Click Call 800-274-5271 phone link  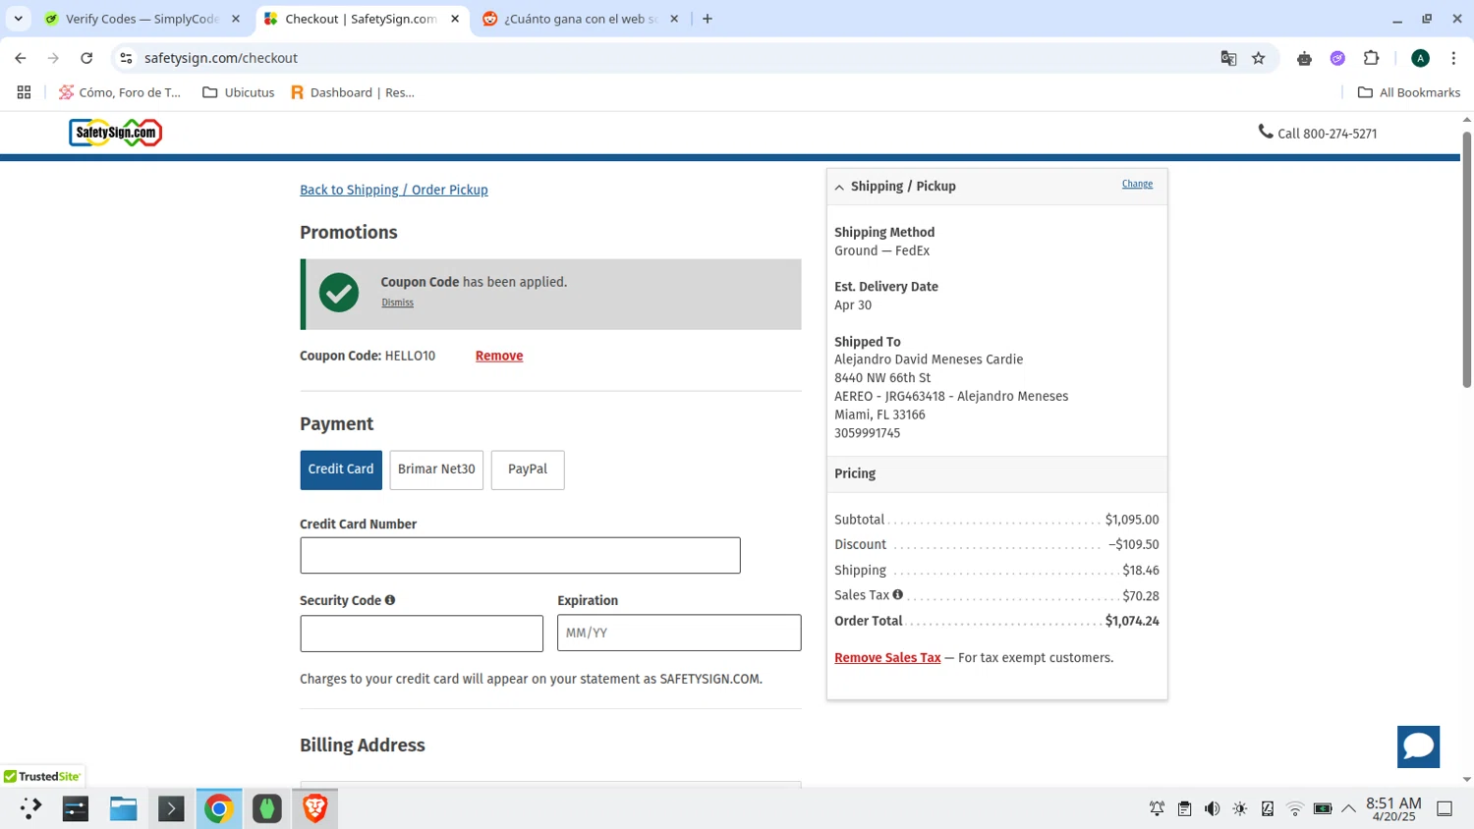(x=1327, y=134)
